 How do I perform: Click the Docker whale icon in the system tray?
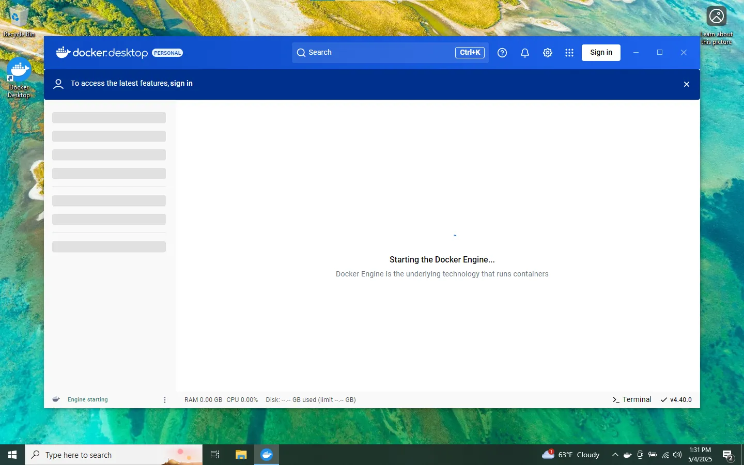point(627,455)
